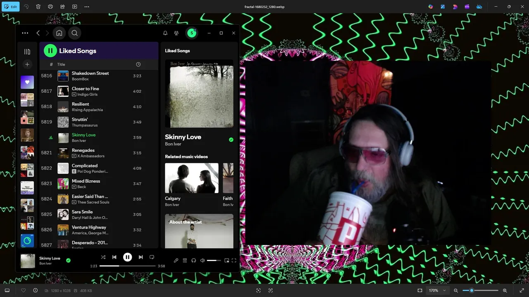529x297 pixels.
Task: Skip to next track
Action: pyautogui.click(x=141, y=257)
